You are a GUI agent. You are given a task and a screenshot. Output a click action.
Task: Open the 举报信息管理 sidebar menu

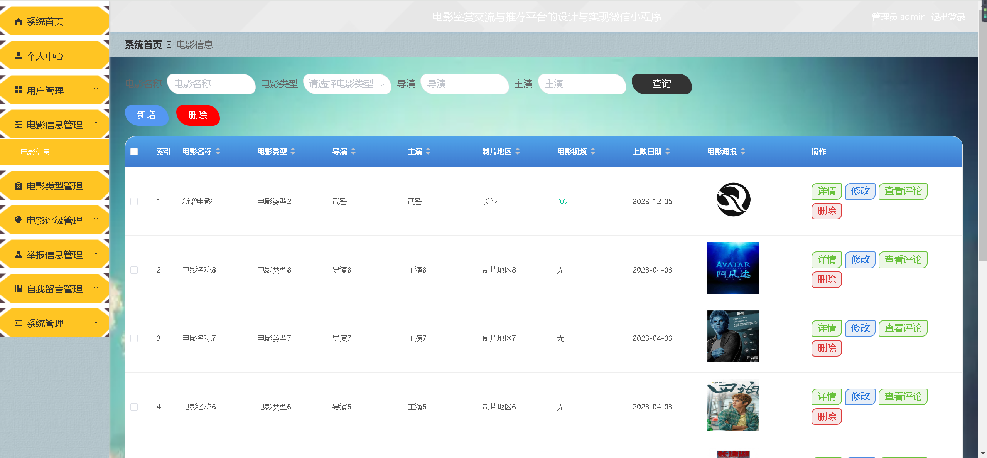click(x=54, y=254)
